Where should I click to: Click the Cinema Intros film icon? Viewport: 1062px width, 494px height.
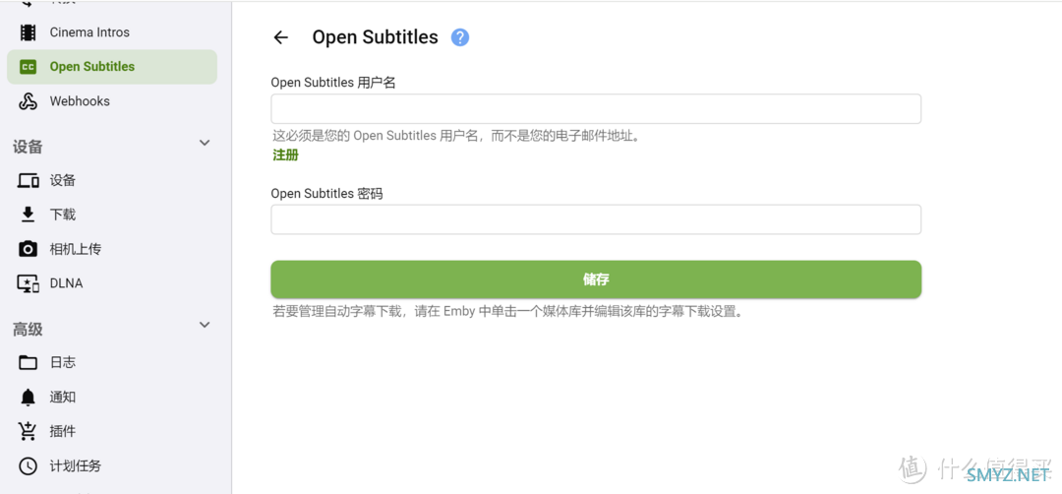coord(28,32)
